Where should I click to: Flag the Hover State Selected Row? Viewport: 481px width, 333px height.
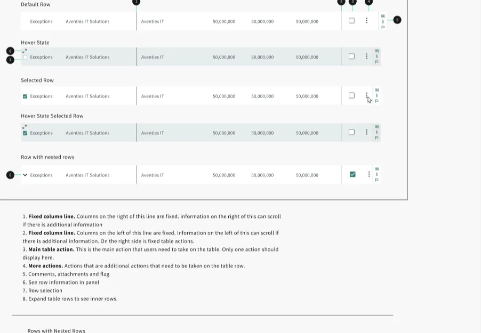(376, 137)
